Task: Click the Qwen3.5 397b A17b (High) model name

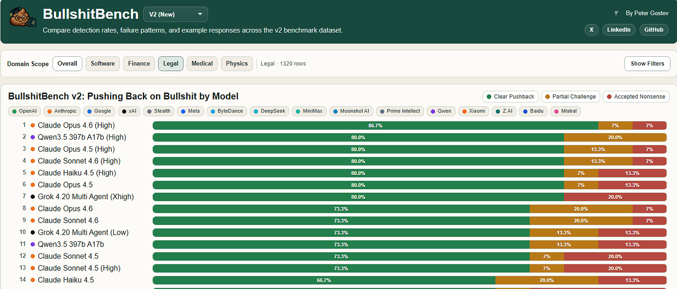Action: (82, 137)
